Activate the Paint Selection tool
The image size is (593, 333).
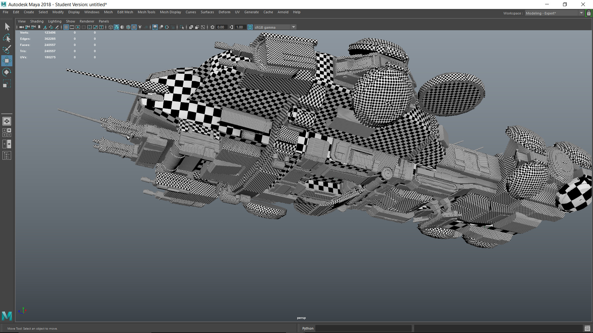click(x=7, y=49)
